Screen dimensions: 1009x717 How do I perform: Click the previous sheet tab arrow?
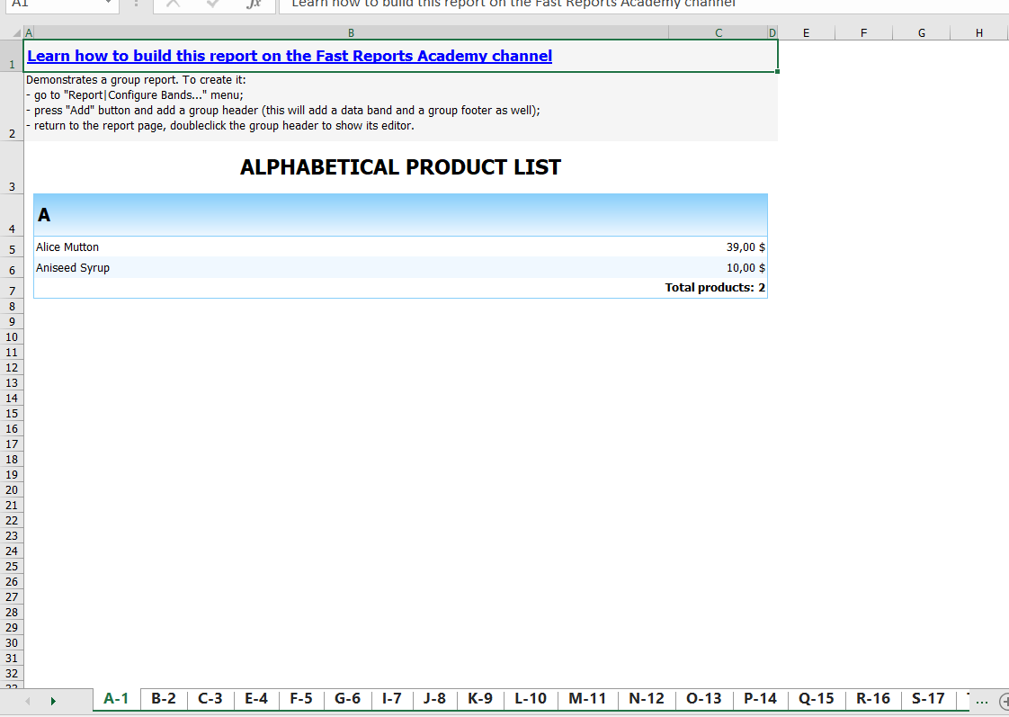[x=28, y=700]
